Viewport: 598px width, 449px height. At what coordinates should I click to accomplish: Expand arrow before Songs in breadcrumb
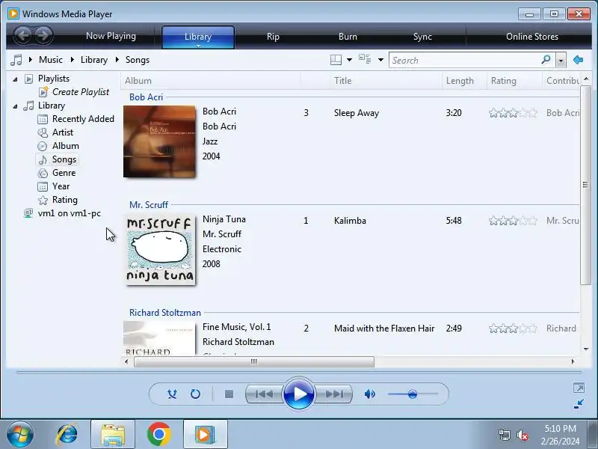(117, 60)
